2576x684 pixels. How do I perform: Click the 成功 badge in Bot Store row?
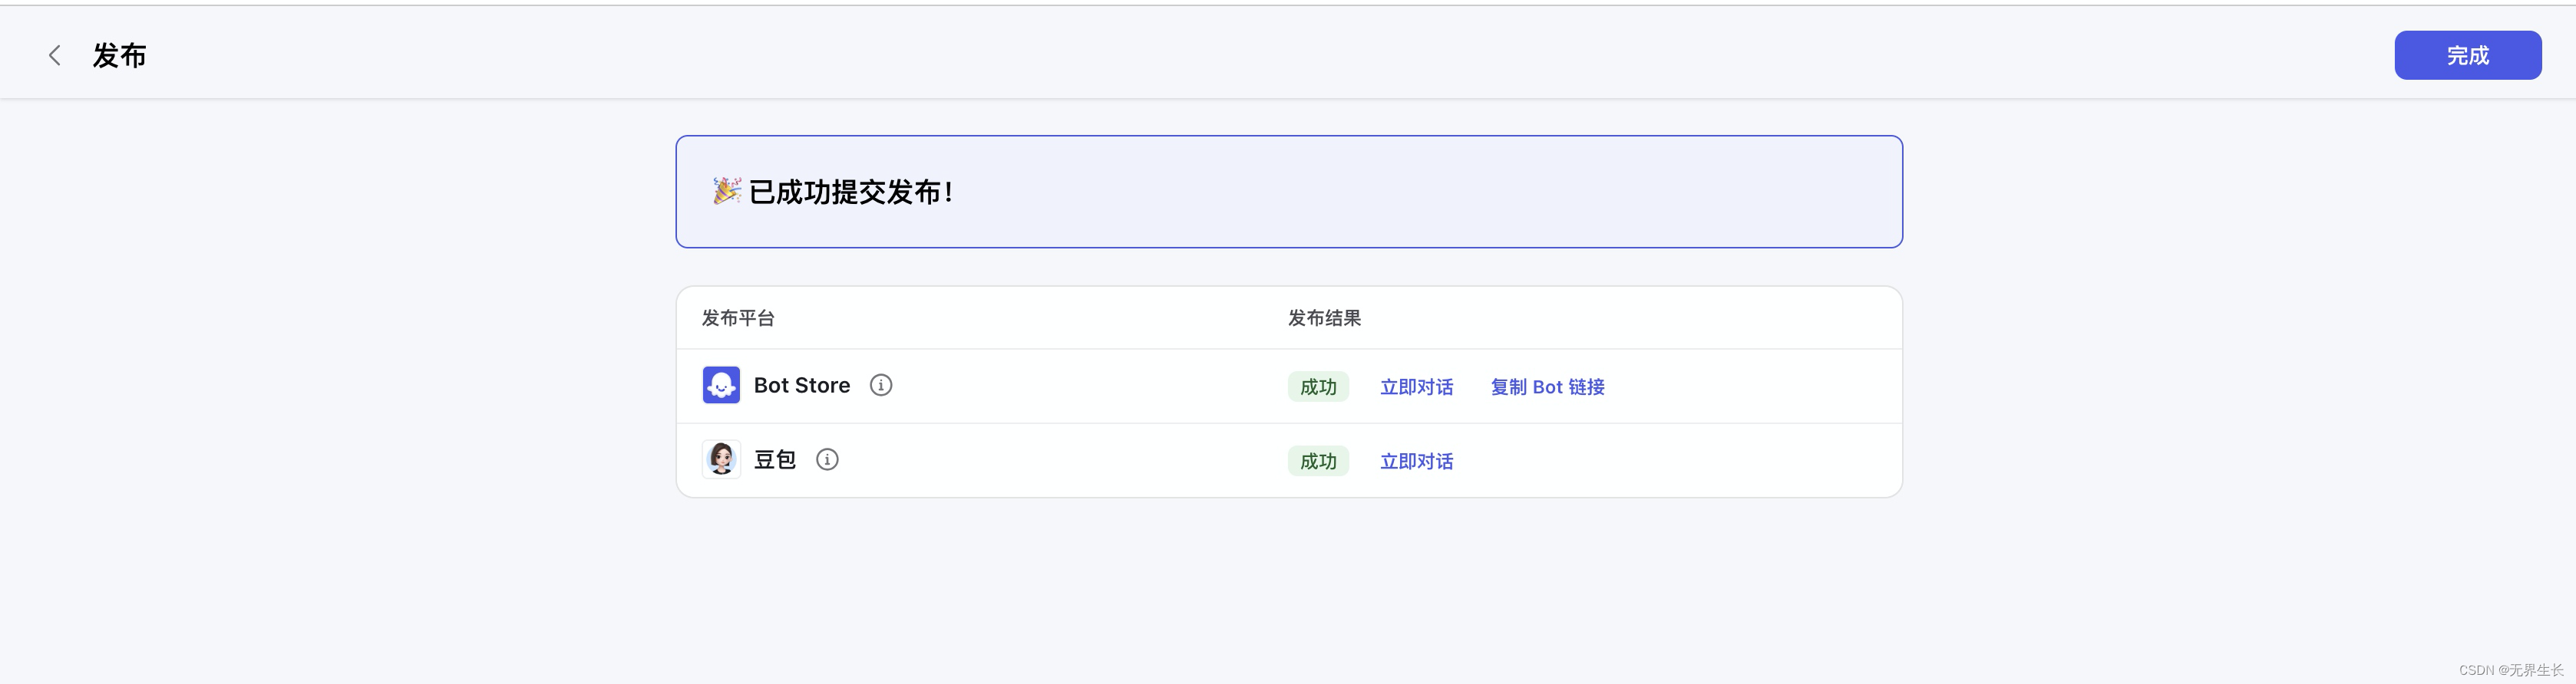[x=1318, y=387]
